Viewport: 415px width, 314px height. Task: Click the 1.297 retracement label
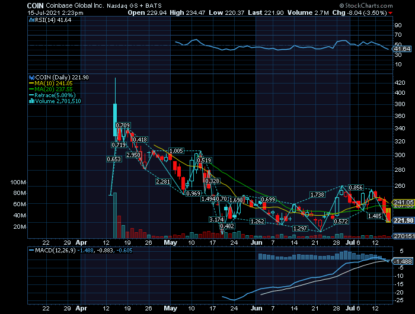(x=300, y=228)
